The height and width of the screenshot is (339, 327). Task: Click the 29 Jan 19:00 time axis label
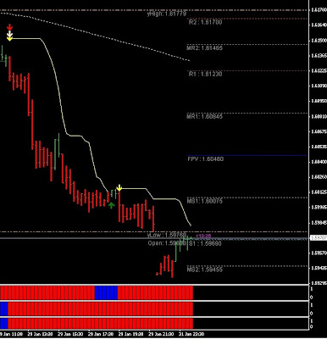[130, 334]
